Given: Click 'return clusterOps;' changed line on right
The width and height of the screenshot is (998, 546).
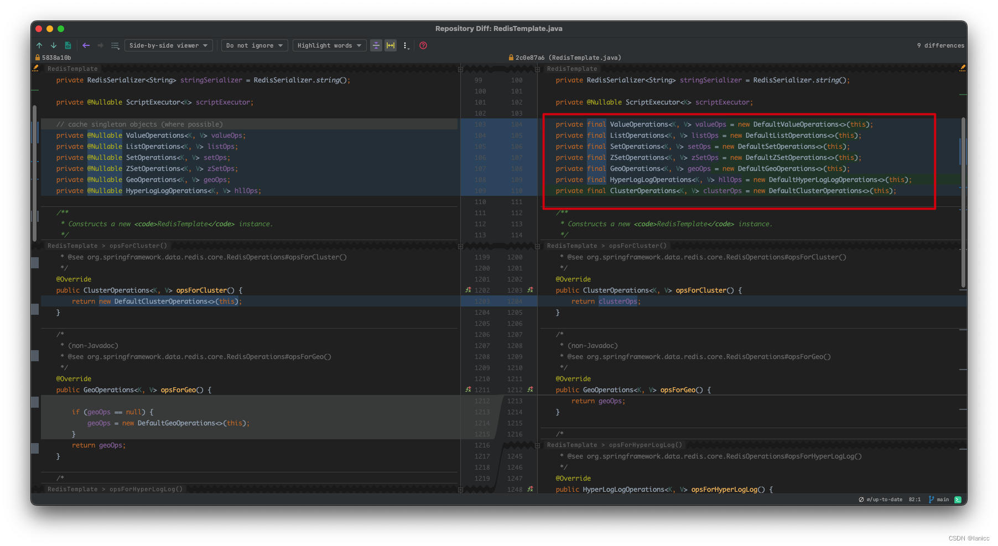Looking at the screenshot, I should 606,301.
